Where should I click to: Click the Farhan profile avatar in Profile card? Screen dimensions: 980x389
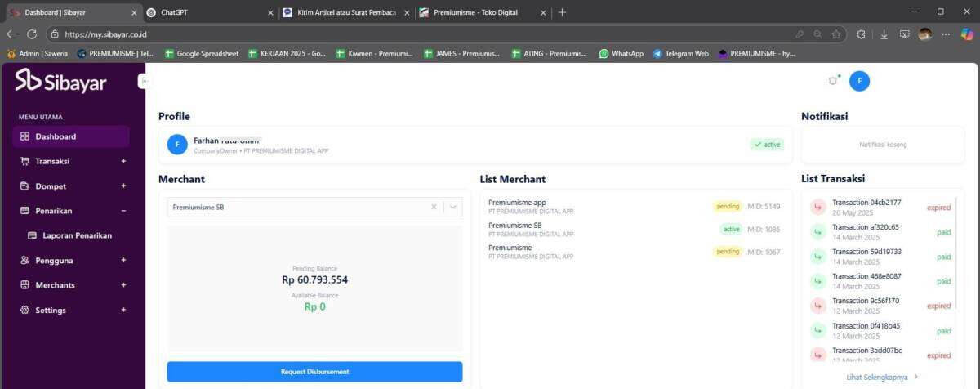[177, 145]
